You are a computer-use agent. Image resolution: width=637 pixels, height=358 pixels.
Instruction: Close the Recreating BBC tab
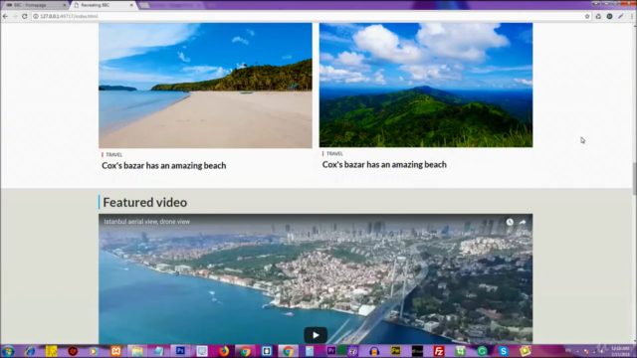[131, 5]
